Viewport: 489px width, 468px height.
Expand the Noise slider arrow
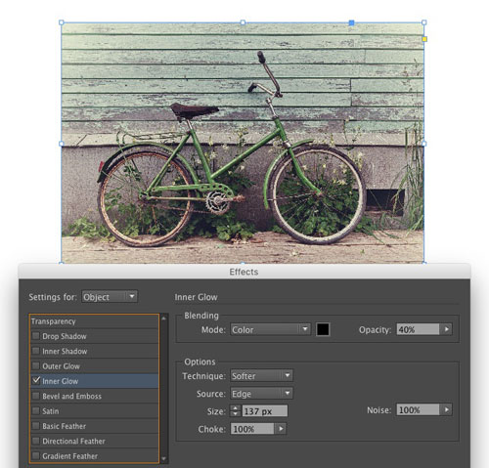coord(446,409)
